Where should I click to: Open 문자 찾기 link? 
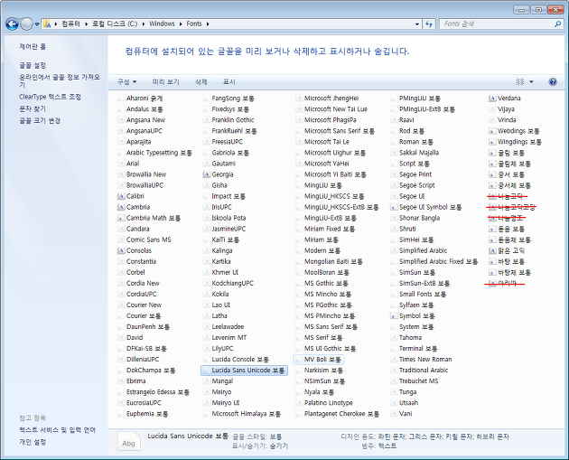33,109
